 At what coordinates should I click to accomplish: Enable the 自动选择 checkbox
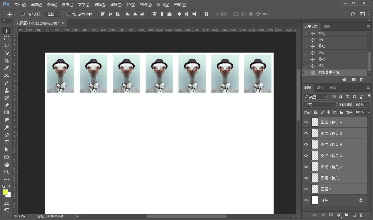point(23,14)
